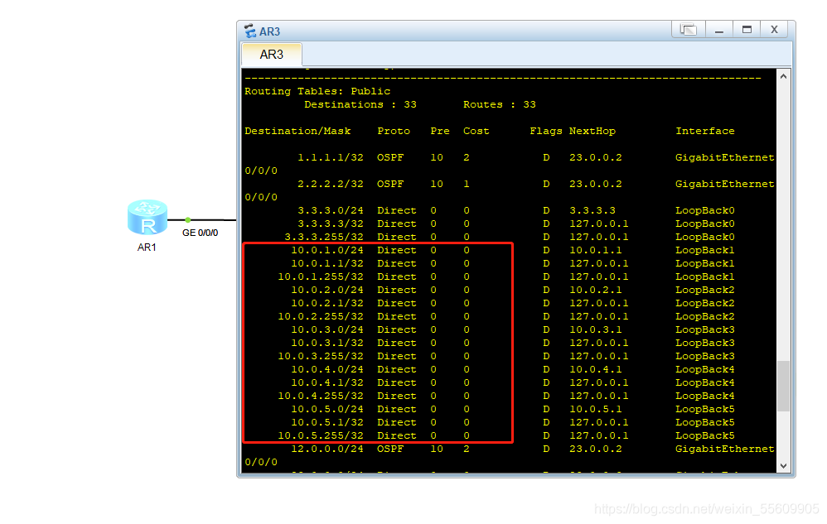Image resolution: width=827 pixels, height=524 pixels.
Task: Minimize the AR3 terminal window
Action: click(x=719, y=30)
